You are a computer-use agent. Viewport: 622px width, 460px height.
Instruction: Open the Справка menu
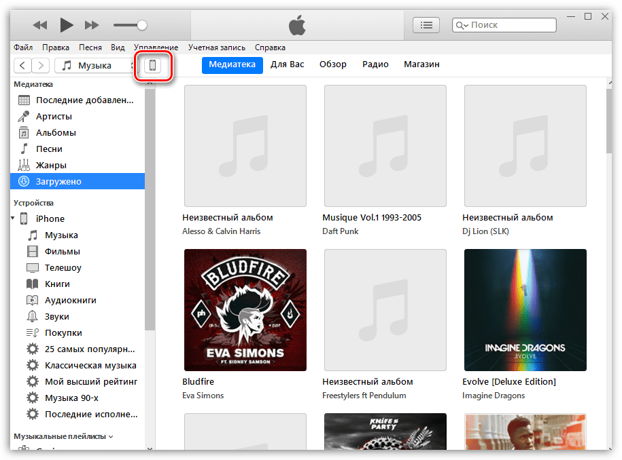pyautogui.click(x=270, y=47)
